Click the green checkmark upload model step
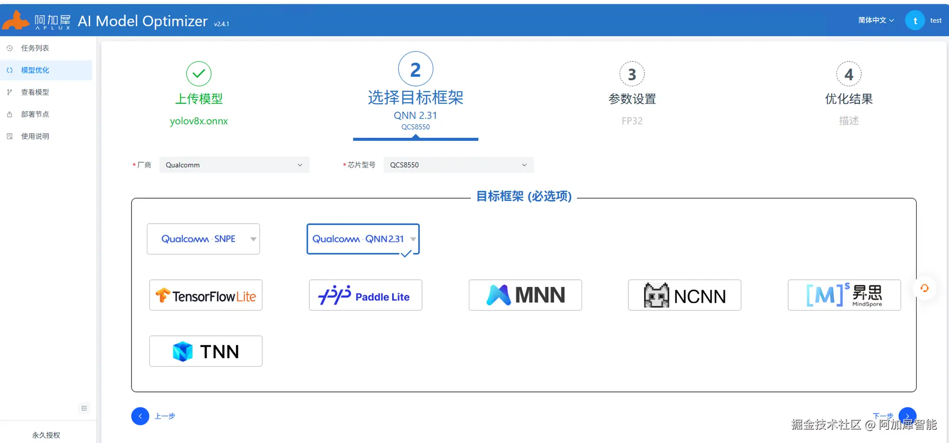 click(199, 74)
